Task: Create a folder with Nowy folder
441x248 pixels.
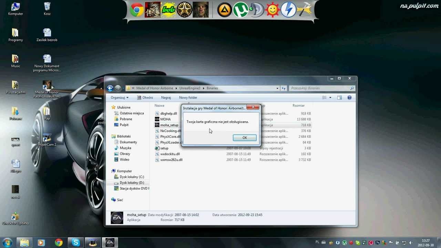Action: 188,97
